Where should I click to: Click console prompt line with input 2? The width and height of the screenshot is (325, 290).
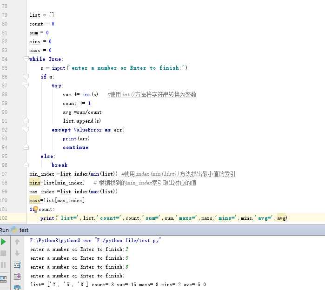click(x=79, y=249)
